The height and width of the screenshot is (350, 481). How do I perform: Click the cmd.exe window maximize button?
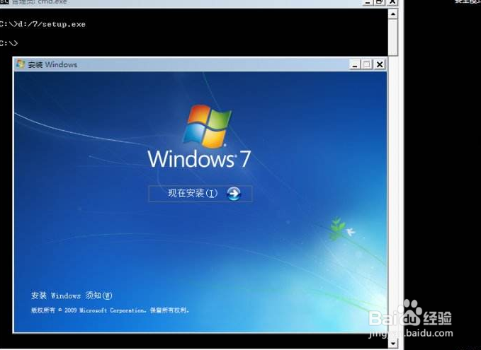tap(380, 2)
